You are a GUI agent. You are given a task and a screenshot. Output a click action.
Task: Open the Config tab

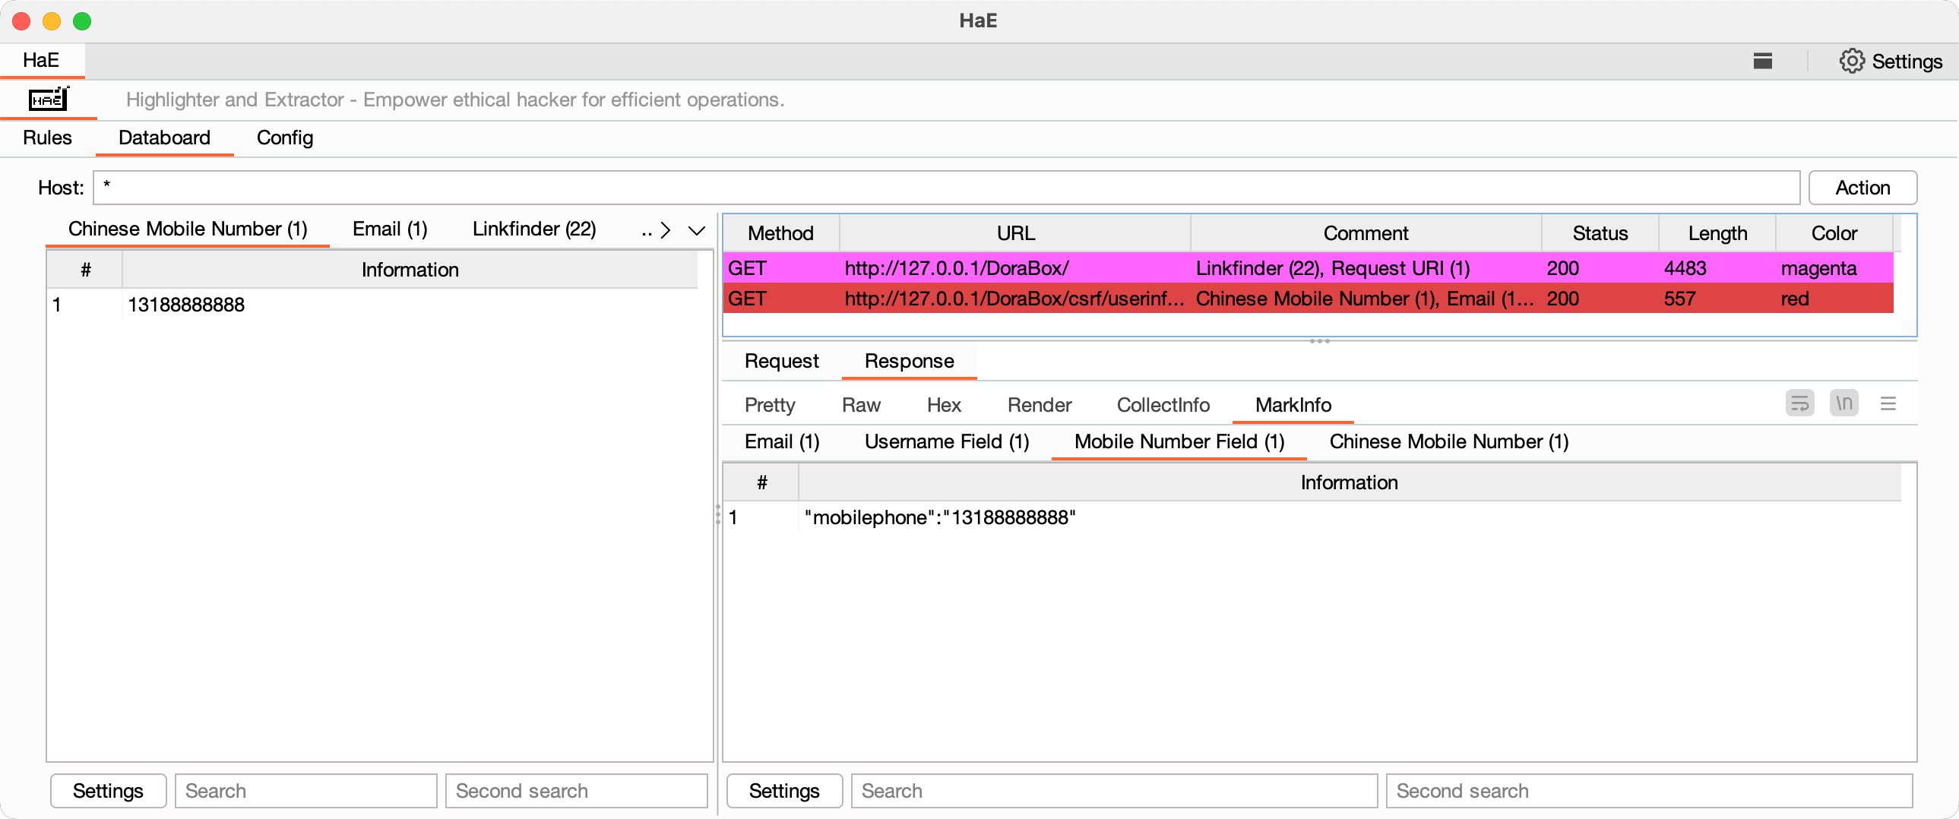[x=284, y=138]
